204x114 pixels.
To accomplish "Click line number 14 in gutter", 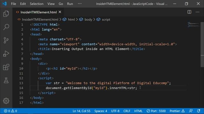I will pos(21,88).
